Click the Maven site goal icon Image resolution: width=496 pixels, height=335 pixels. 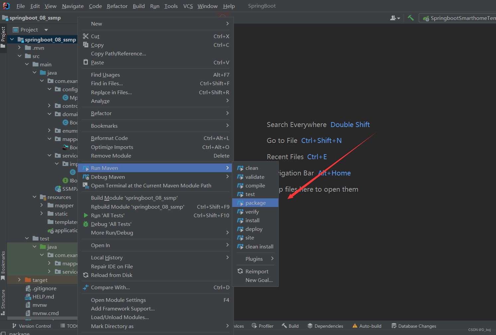pos(240,238)
